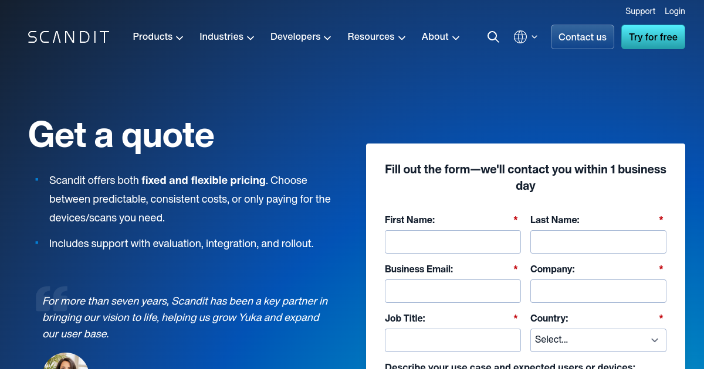Expand the Industries menu
The image size is (704, 369).
pyautogui.click(x=226, y=37)
